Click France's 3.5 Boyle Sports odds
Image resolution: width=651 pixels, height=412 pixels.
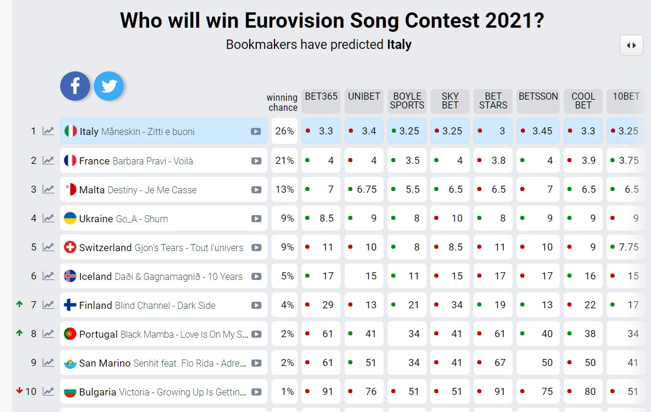point(407,160)
